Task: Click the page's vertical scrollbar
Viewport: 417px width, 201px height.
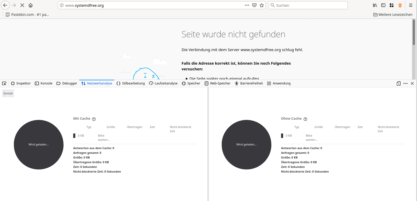Action: [414, 33]
